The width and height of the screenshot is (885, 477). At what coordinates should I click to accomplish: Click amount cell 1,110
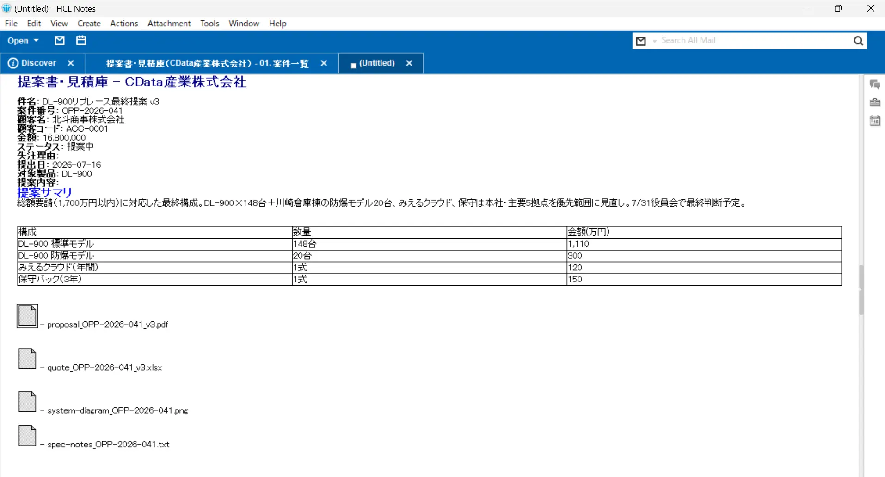704,244
